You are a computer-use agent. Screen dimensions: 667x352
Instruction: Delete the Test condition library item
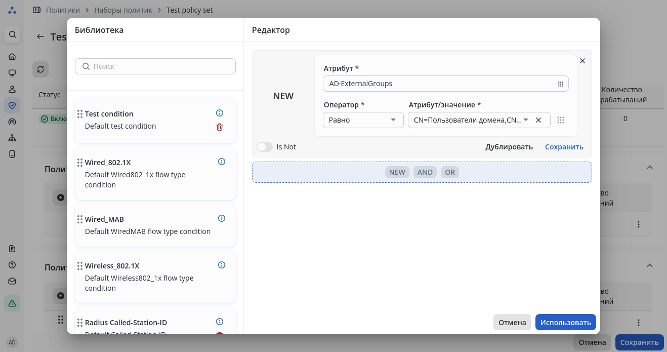(x=220, y=127)
